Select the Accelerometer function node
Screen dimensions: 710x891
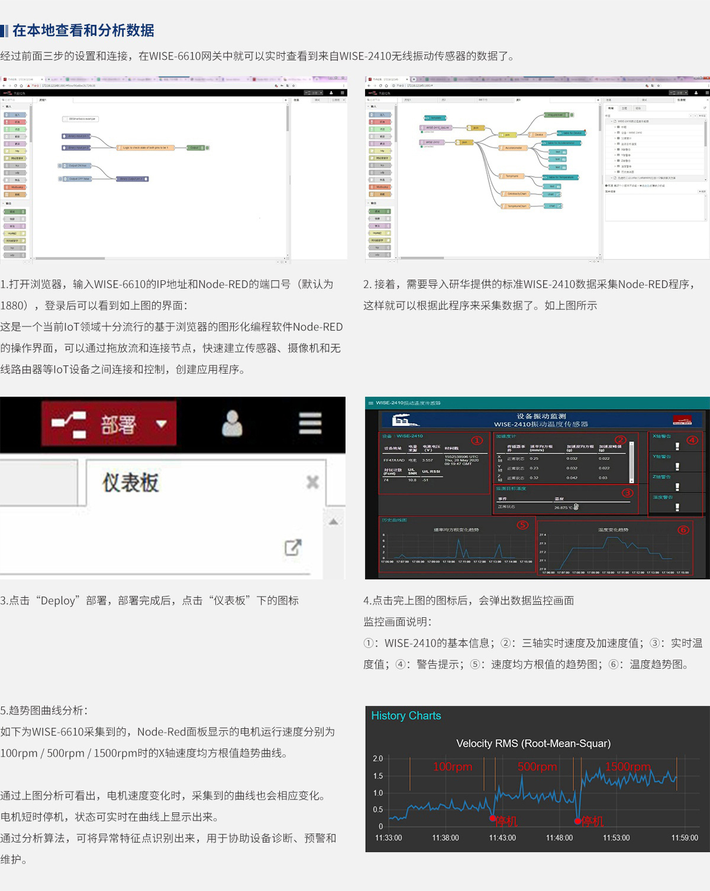click(x=513, y=148)
